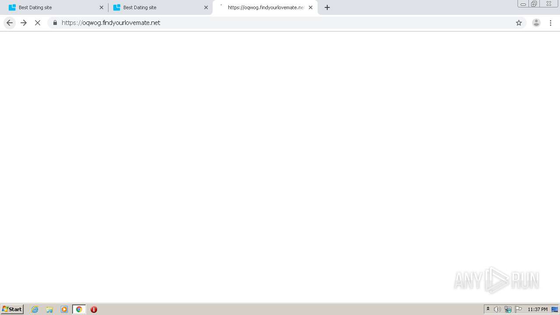Switch to the first Best Dating site tab
The image size is (560, 315).
pos(56,7)
